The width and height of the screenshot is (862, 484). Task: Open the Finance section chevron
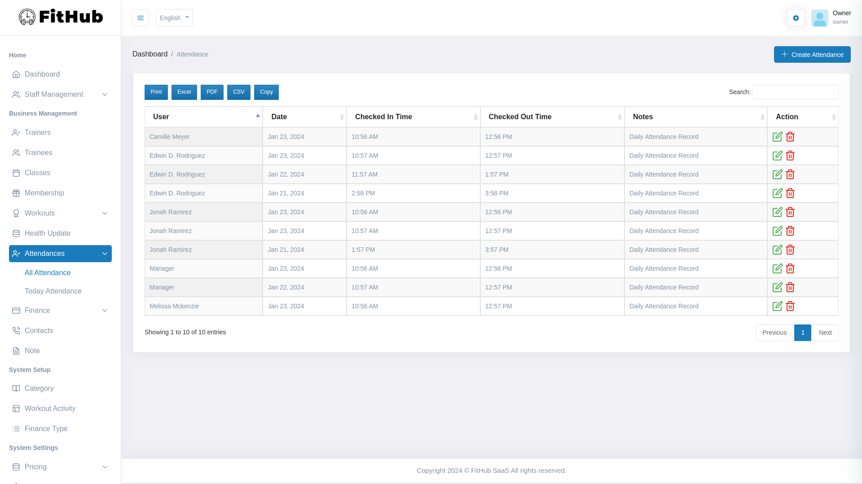point(105,311)
